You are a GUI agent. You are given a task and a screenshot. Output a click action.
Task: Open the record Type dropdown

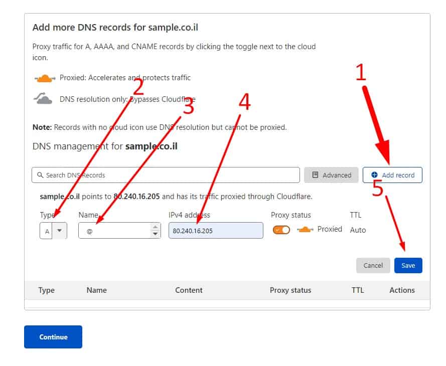pyautogui.click(x=54, y=231)
